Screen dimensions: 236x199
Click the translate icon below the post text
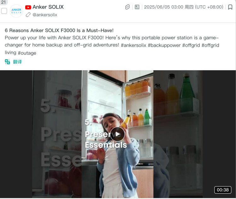click(7, 62)
